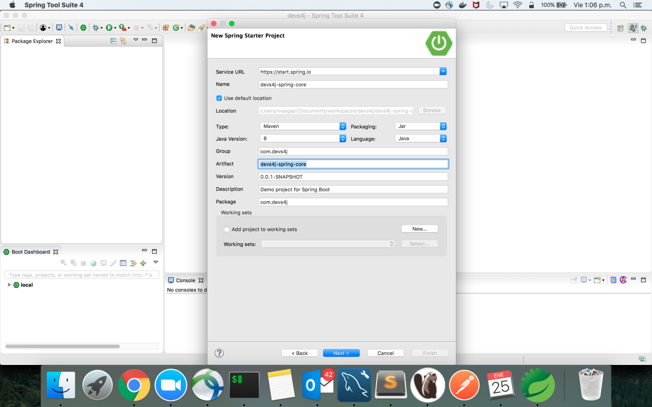Switch to the Console tab
Viewport: 652px width, 407px height.
click(186, 280)
